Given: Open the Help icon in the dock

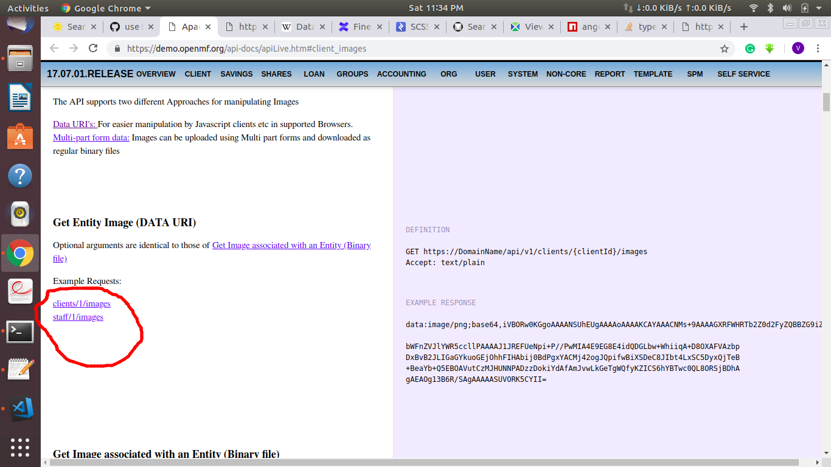Looking at the screenshot, I should 19,175.
